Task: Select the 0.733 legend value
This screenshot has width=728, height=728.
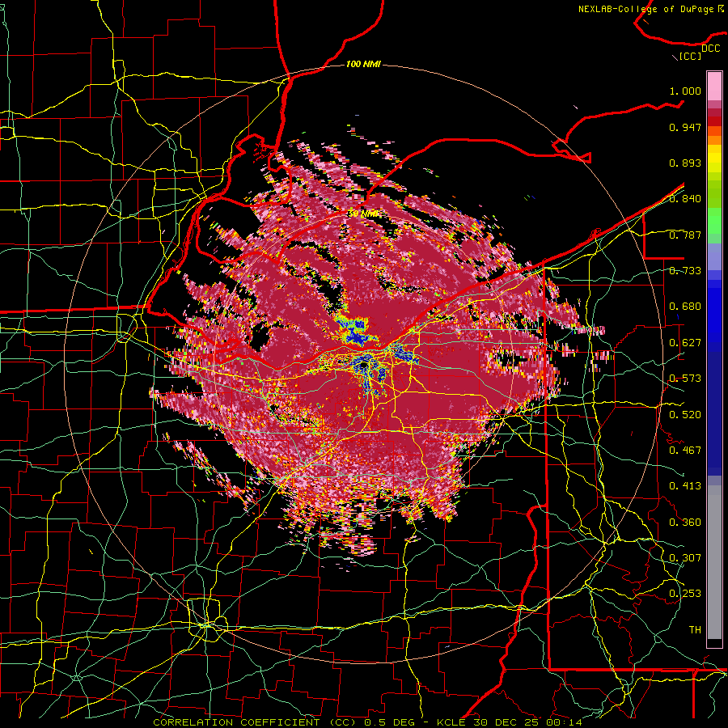Action: pyautogui.click(x=685, y=271)
